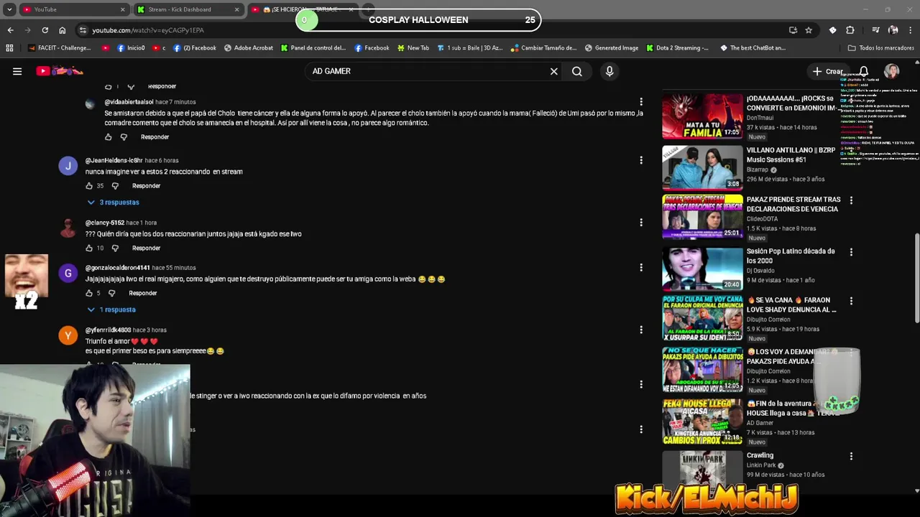Open YouTube notifications bell
The image size is (920, 517).
pyautogui.click(x=863, y=71)
